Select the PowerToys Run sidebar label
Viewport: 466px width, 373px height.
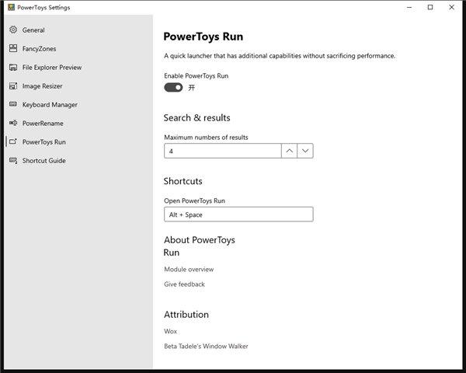[44, 142]
